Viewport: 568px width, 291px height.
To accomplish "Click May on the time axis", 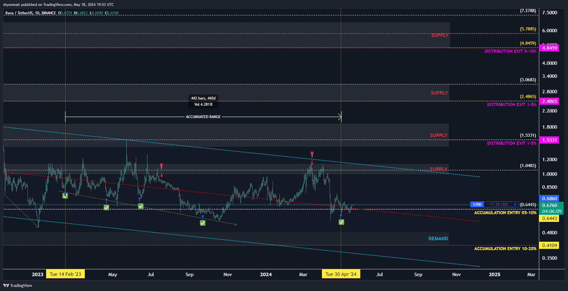I will point(113,275).
